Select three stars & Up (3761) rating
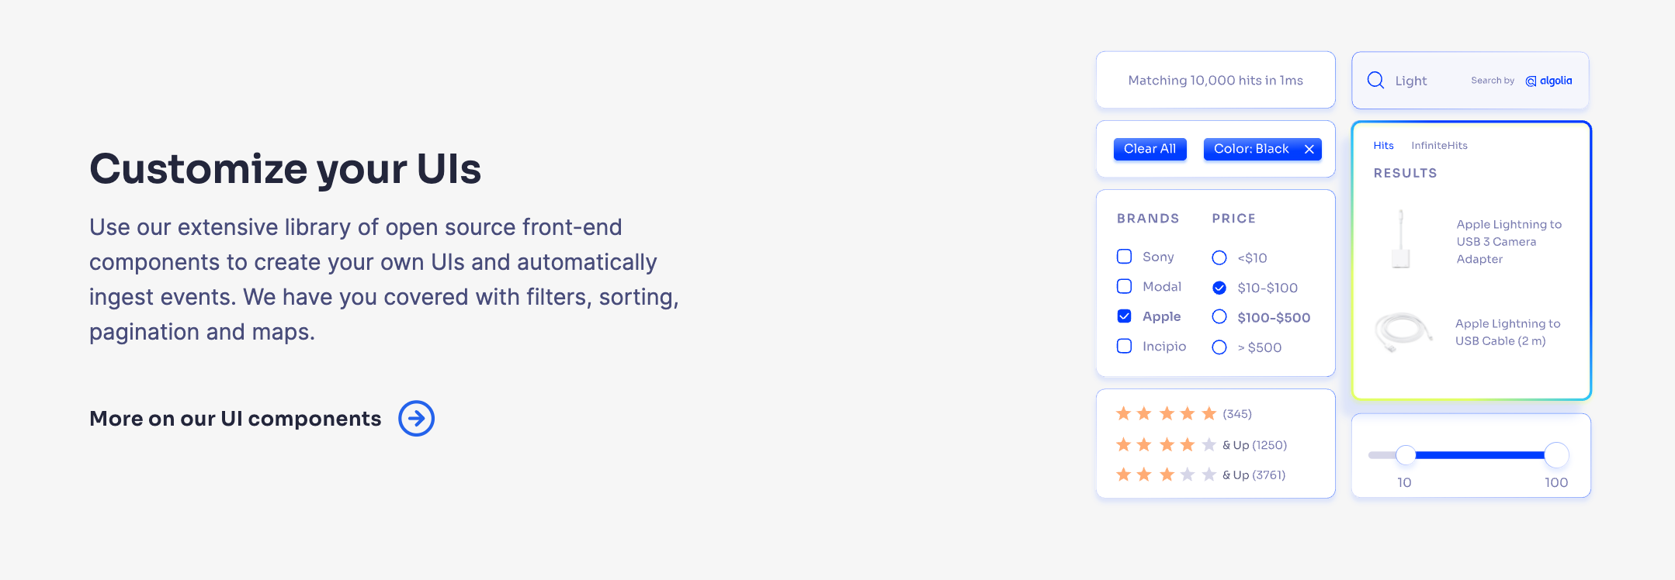The image size is (1675, 580). [x=1200, y=475]
